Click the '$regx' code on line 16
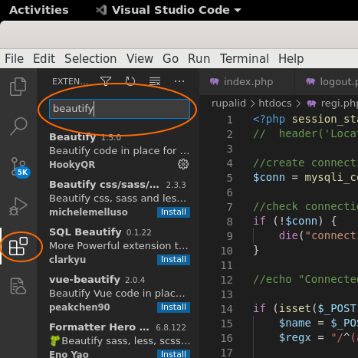The height and width of the screenshot is (358, 358). tap(295, 337)
